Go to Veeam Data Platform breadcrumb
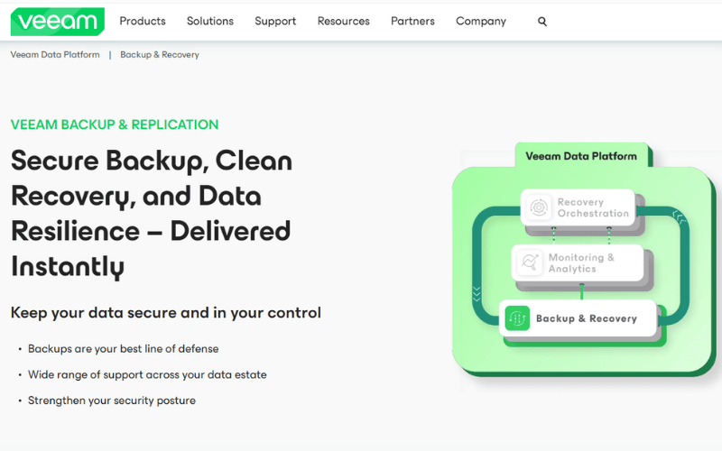Image resolution: width=722 pixels, height=451 pixels. (x=55, y=55)
